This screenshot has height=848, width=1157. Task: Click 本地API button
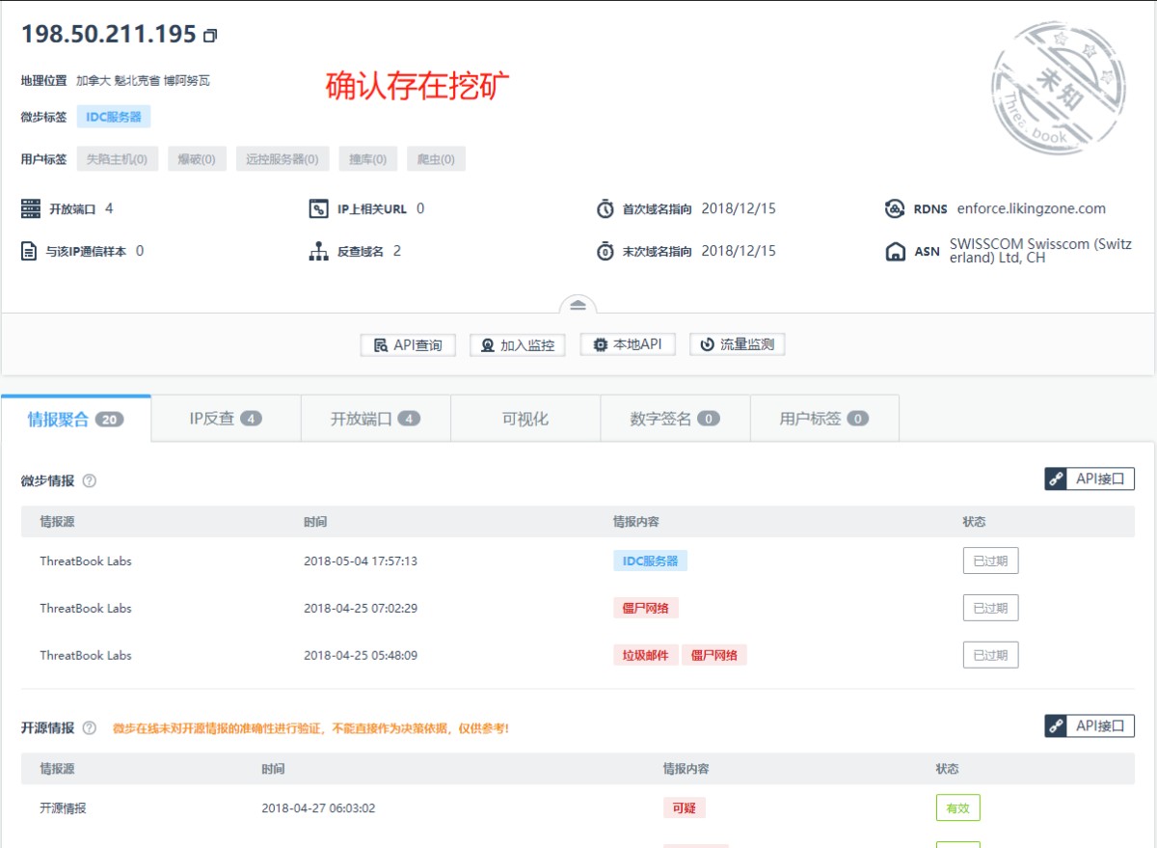click(628, 344)
